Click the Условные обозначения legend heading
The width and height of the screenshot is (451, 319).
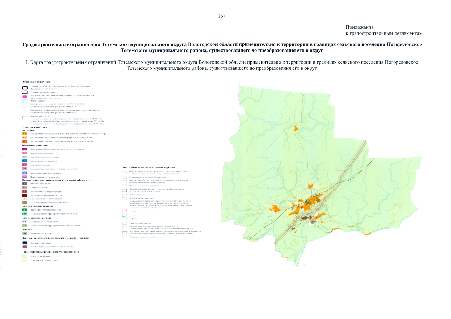click(36, 82)
